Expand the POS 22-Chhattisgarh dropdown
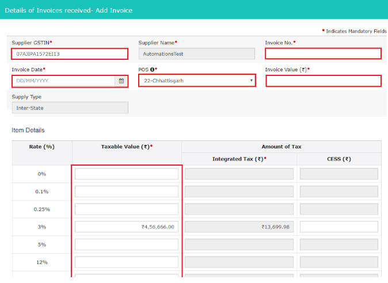The height and width of the screenshot is (283, 388). point(197,81)
